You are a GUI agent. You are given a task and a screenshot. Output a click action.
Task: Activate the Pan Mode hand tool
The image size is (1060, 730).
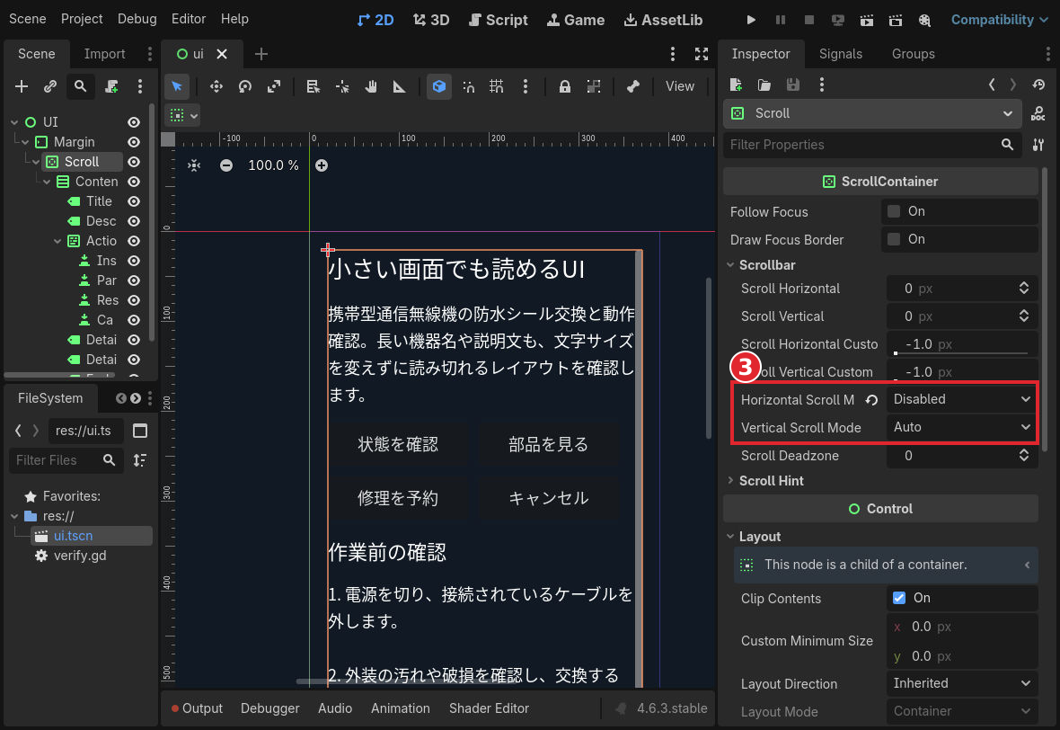371,86
